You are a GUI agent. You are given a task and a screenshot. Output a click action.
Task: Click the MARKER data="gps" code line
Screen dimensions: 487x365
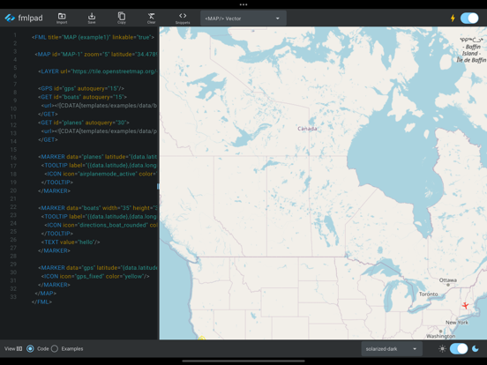tap(98, 267)
